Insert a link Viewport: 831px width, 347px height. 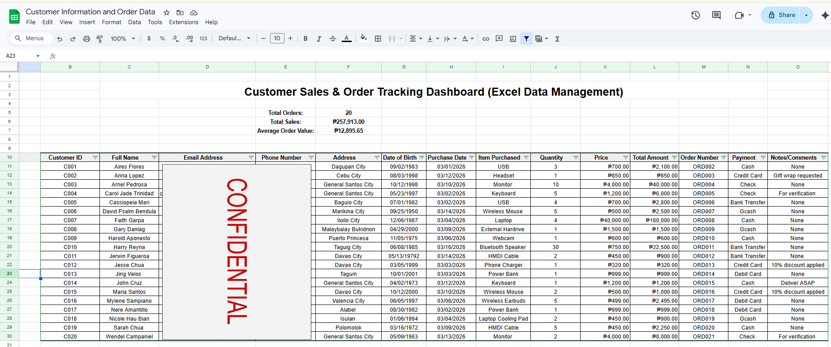point(486,39)
